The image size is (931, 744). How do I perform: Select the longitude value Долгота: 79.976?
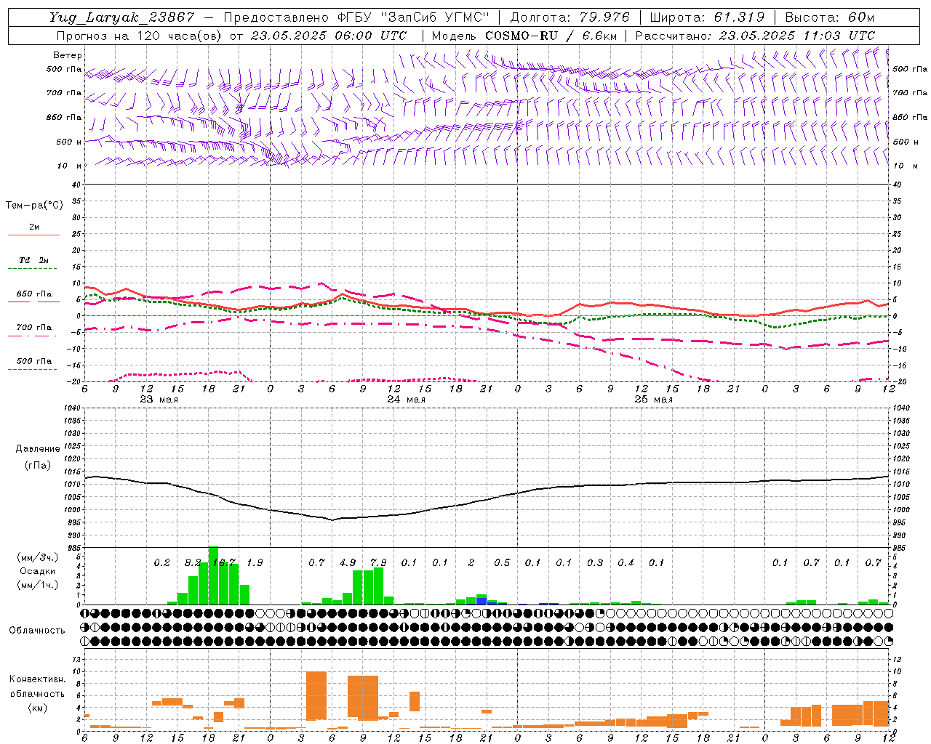570,17
